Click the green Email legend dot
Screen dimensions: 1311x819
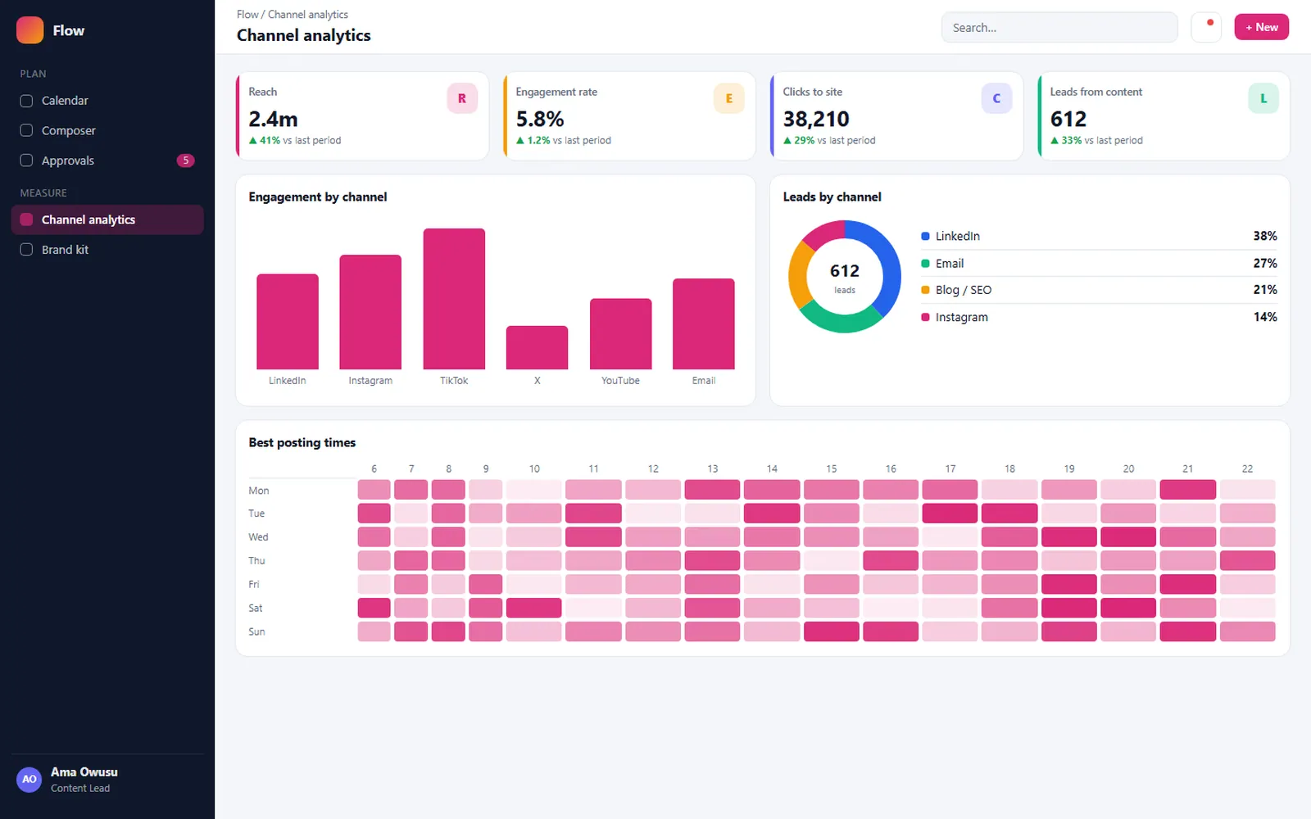coord(925,263)
